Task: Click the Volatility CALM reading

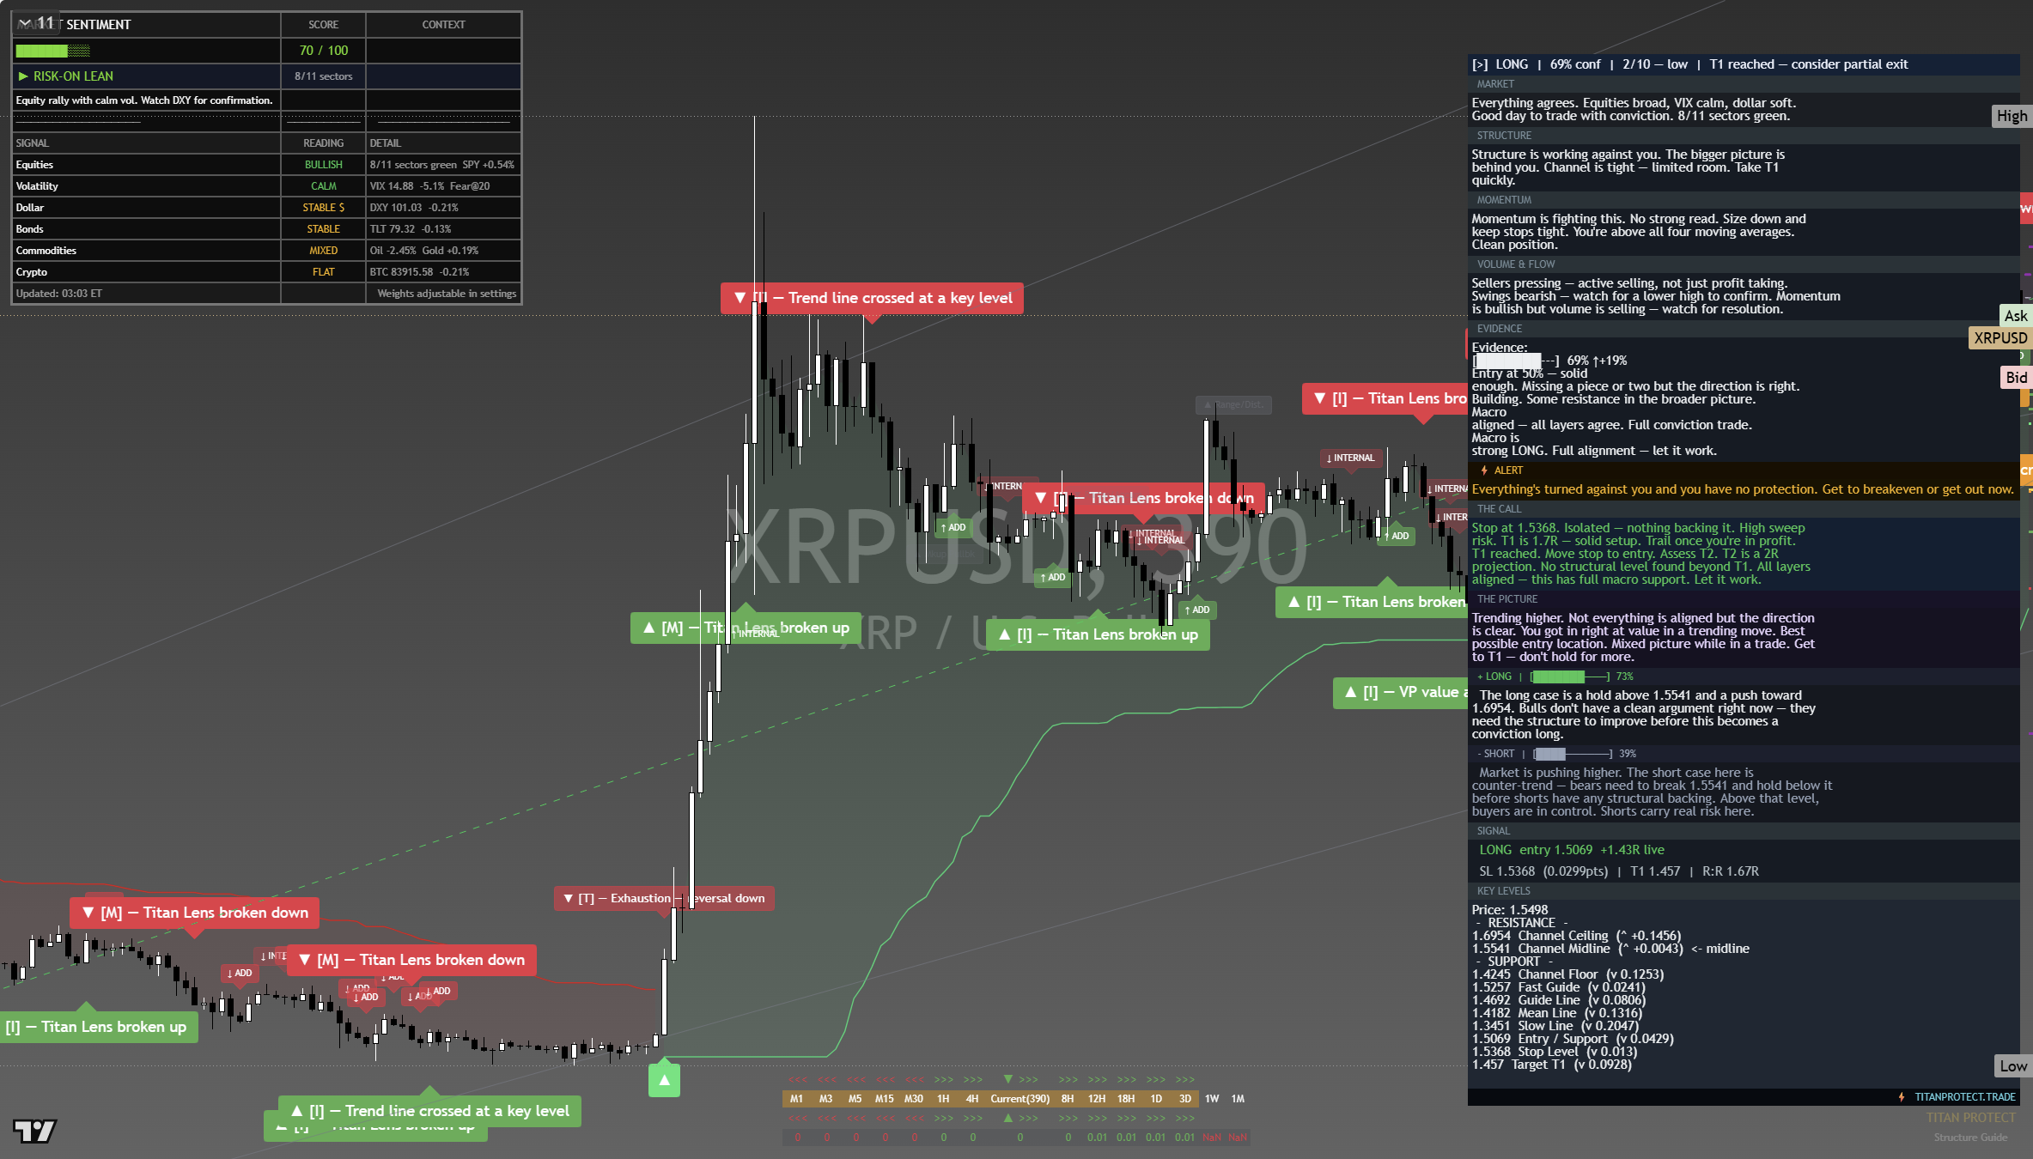Action: click(323, 186)
